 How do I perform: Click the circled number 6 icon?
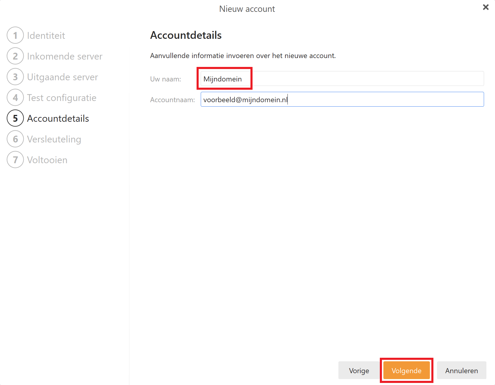[15, 139]
